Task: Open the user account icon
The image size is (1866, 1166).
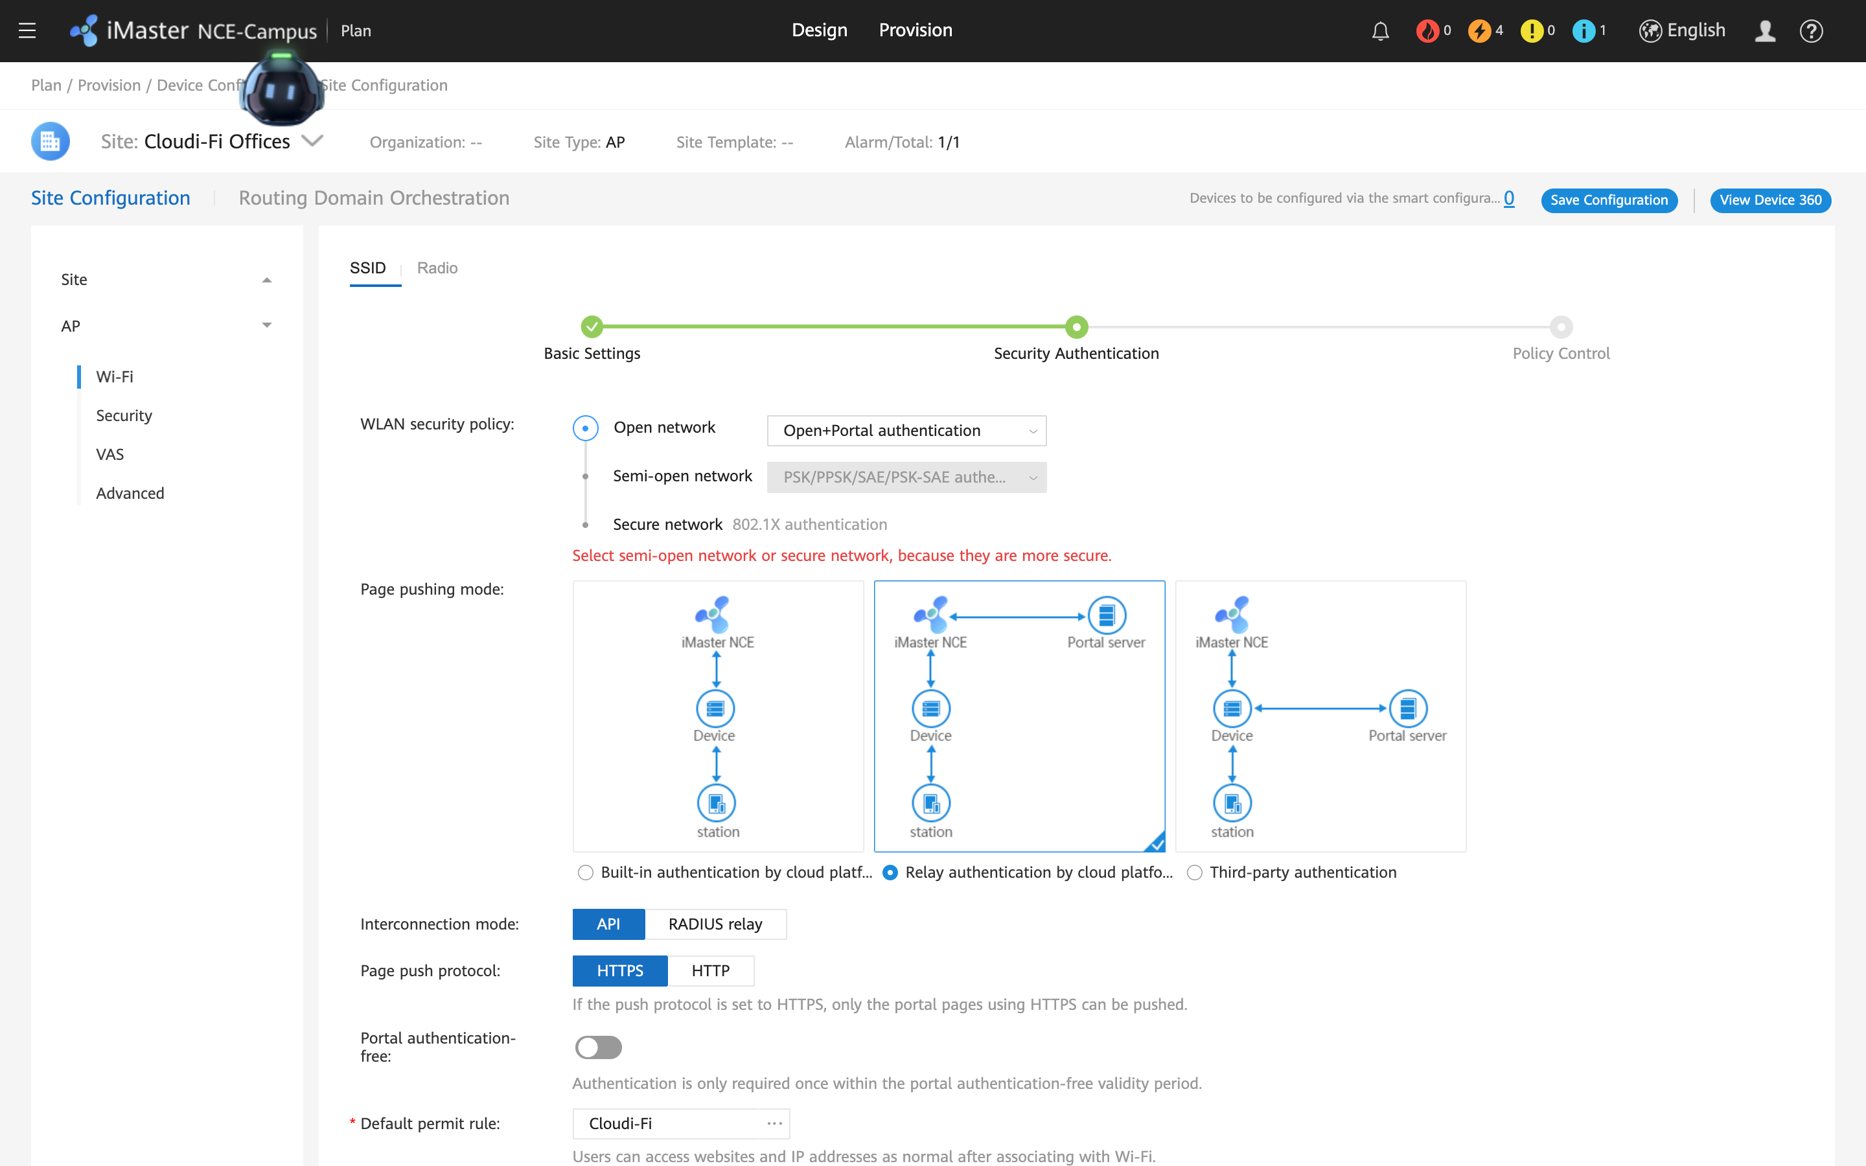Action: [1765, 31]
